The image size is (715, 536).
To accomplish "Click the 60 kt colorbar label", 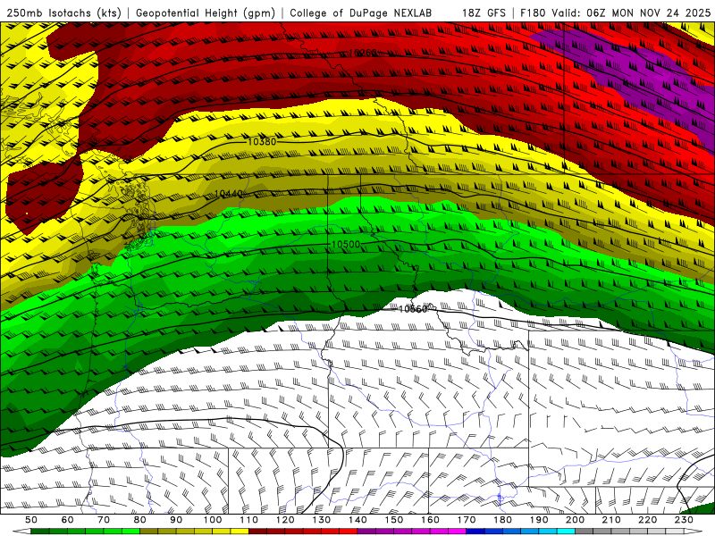I will (67, 520).
